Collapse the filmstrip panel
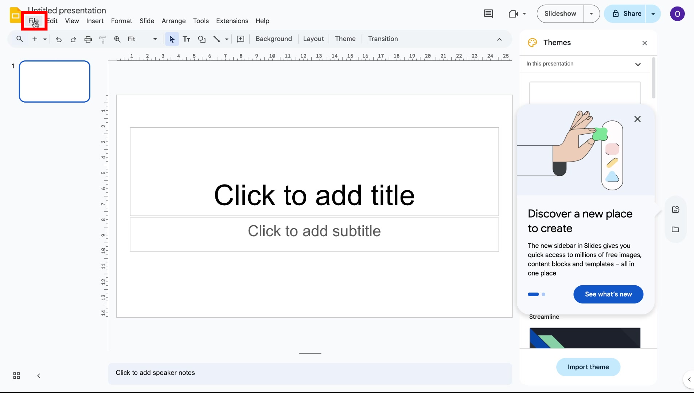Screen dimensions: 694x393 pyautogui.click(x=38, y=375)
